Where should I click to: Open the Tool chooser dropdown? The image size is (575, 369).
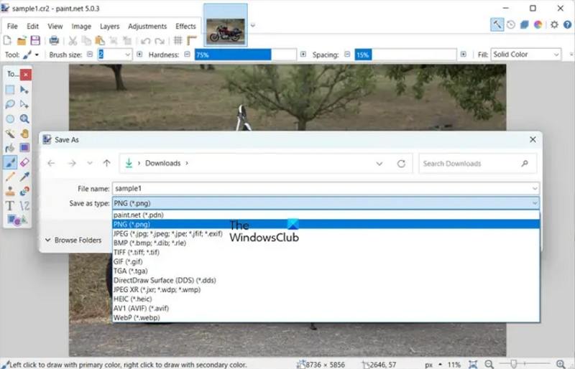tap(31, 55)
